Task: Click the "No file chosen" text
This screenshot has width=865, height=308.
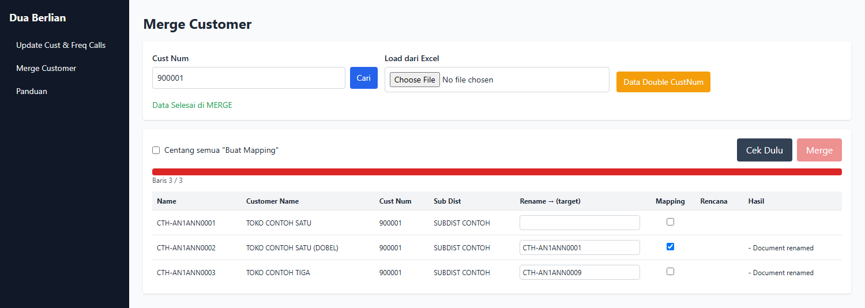Action: (468, 80)
